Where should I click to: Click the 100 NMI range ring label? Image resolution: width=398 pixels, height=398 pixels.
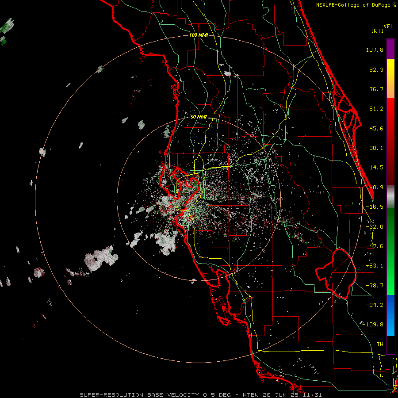pos(199,35)
